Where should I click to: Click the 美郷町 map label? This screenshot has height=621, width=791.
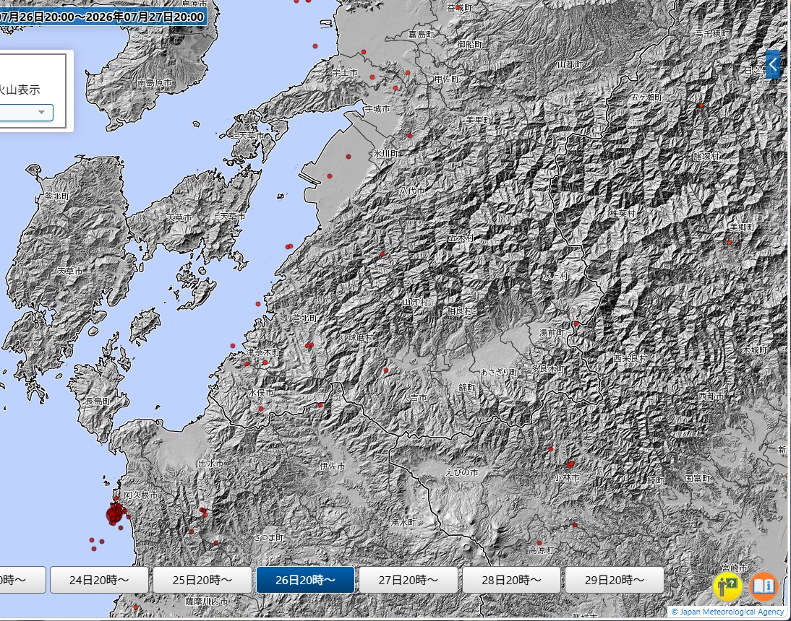click(742, 227)
